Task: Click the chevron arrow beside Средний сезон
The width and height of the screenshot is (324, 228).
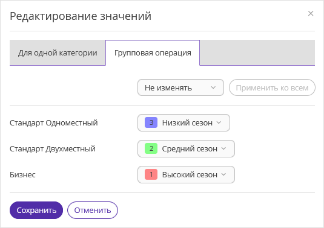Action: [224, 148]
